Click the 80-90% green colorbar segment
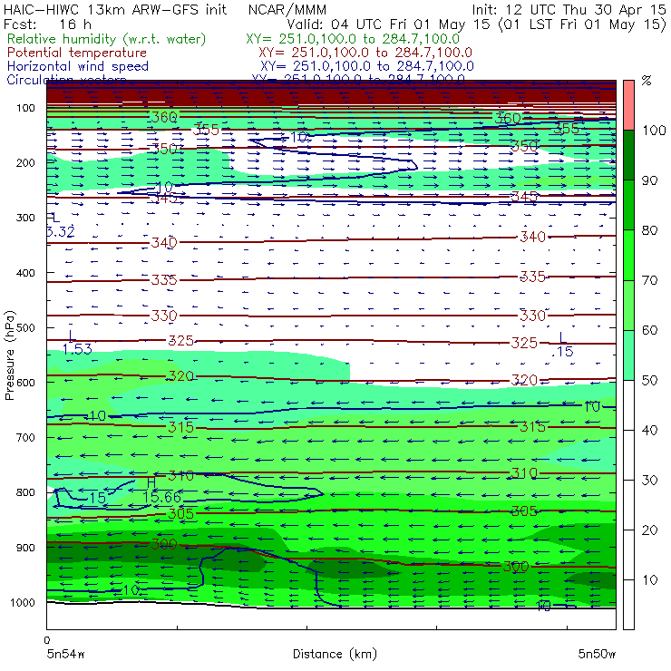This screenshot has width=671, height=671. pyautogui.click(x=628, y=205)
